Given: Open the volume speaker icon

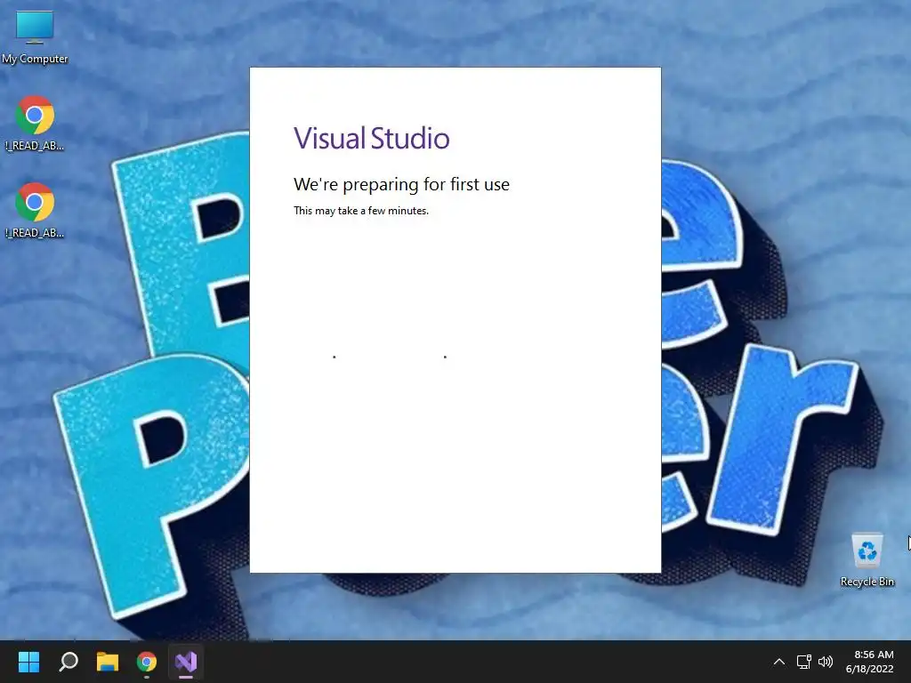Looking at the screenshot, I should click(x=825, y=662).
